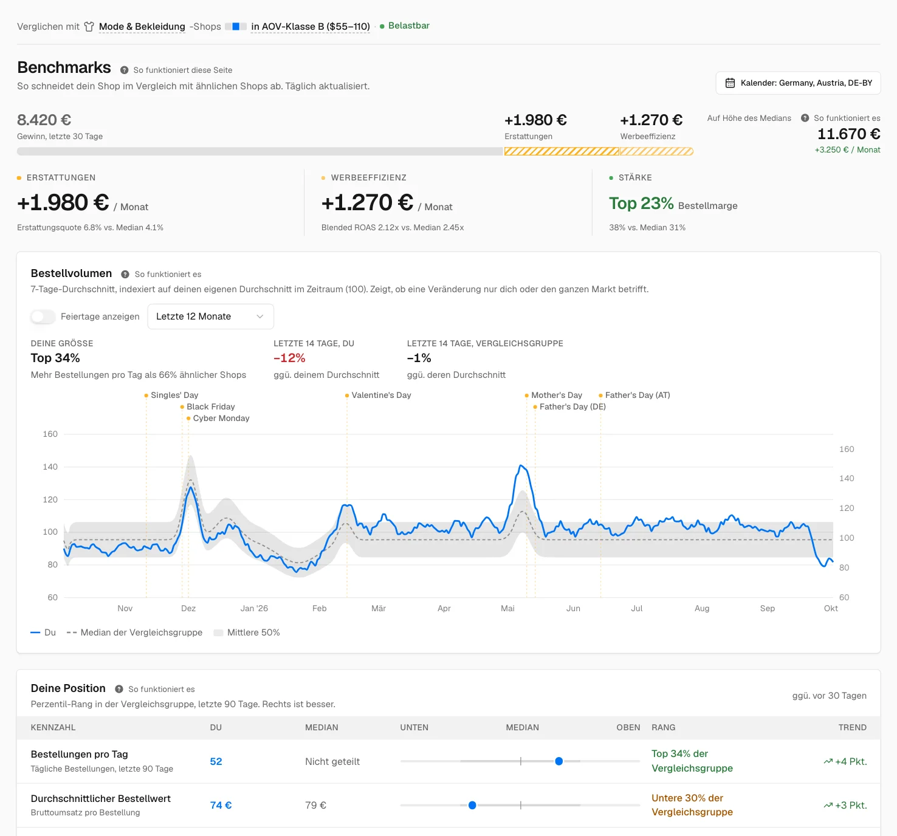Open the AOV-Klasse B selector

tap(311, 27)
